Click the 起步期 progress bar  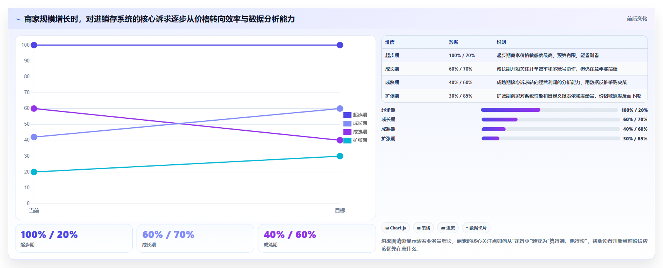pyautogui.click(x=549, y=110)
